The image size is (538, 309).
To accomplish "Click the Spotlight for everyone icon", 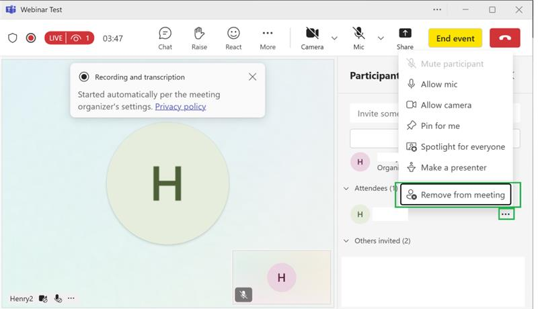I will (x=411, y=146).
